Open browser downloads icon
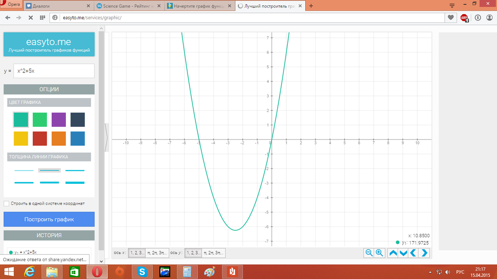The image size is (497, 279). tap(478, 18)
